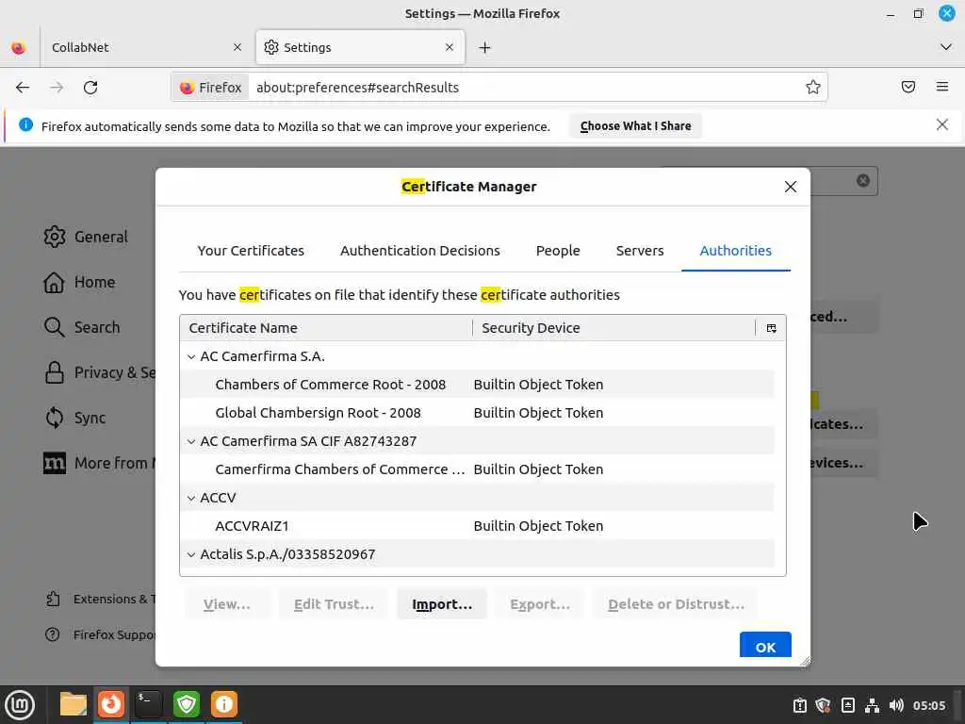The image size is (965, 724).
Task: Close the Settings tab
Action: pyautogui.click(x=450, y=47)
